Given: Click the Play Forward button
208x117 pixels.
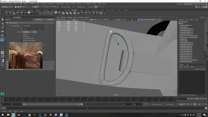Looking at the screenshot, I should click(x=198, y=99).
